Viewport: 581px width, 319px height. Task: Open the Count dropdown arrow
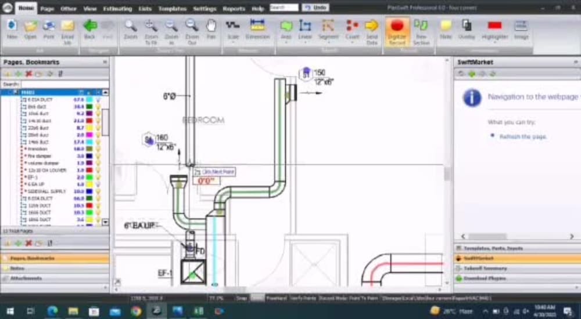(352, 42)
